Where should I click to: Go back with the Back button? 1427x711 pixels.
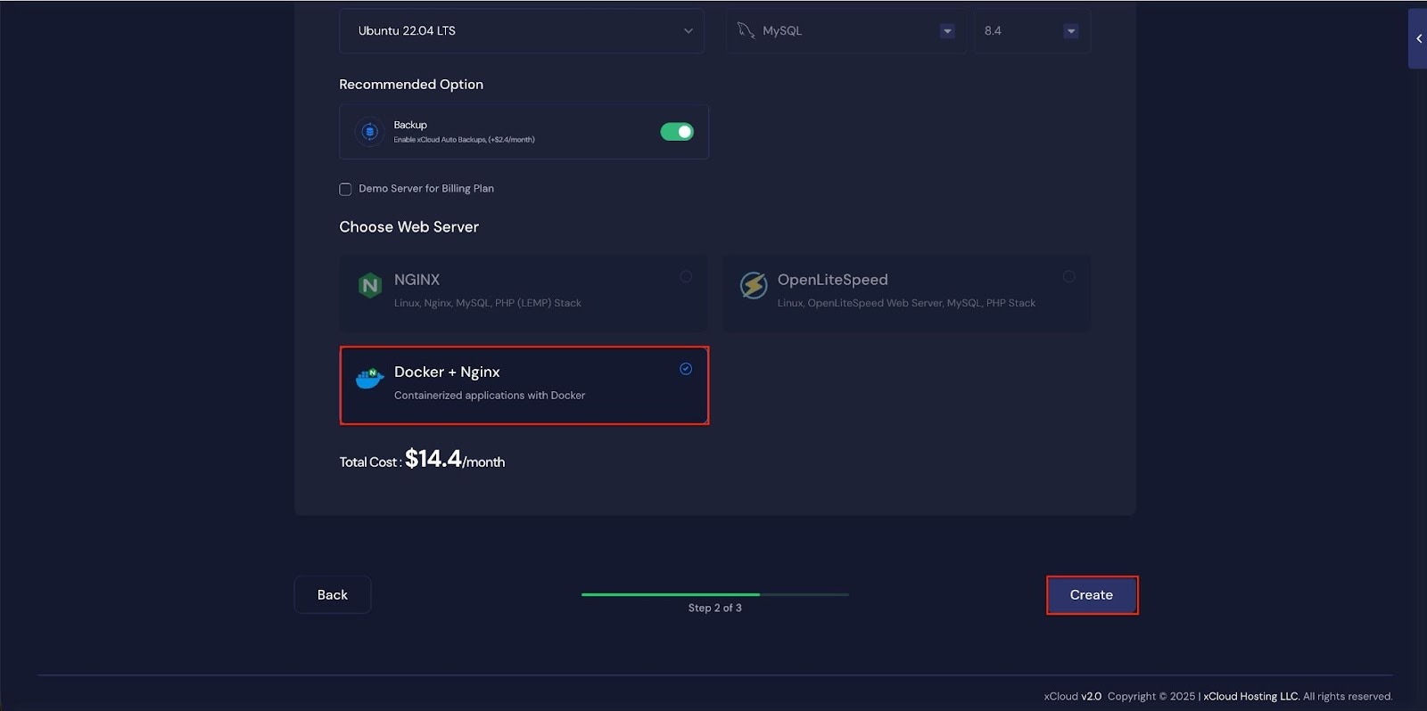tap(333, 595)
